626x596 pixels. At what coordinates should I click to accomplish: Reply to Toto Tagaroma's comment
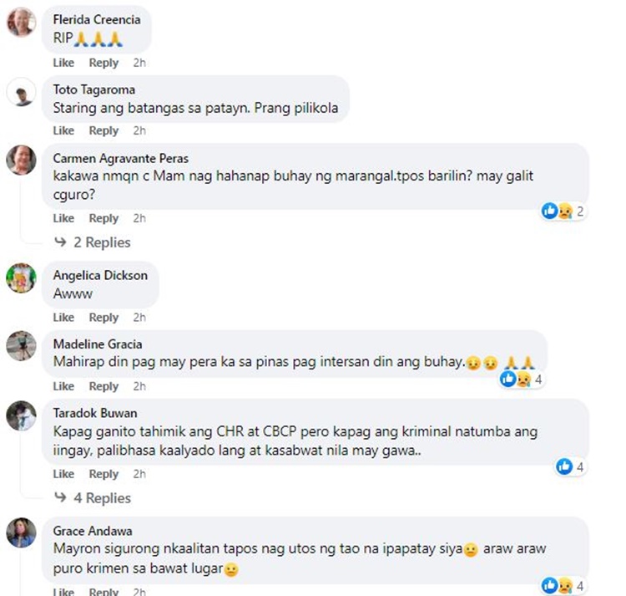pos(103,130)
